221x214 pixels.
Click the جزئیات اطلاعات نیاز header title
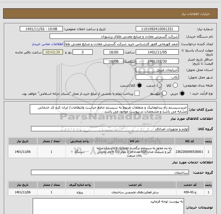(196, 14)
